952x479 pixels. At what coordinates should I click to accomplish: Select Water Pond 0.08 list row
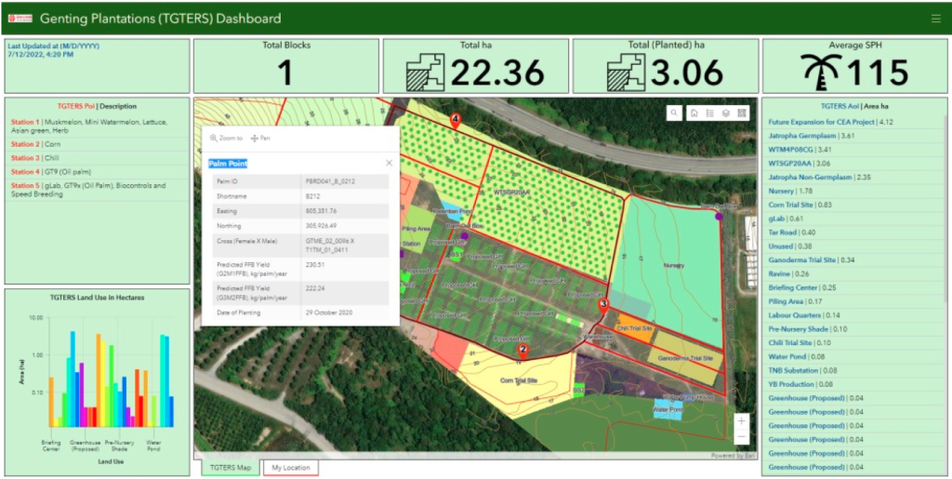coord(854,357)
